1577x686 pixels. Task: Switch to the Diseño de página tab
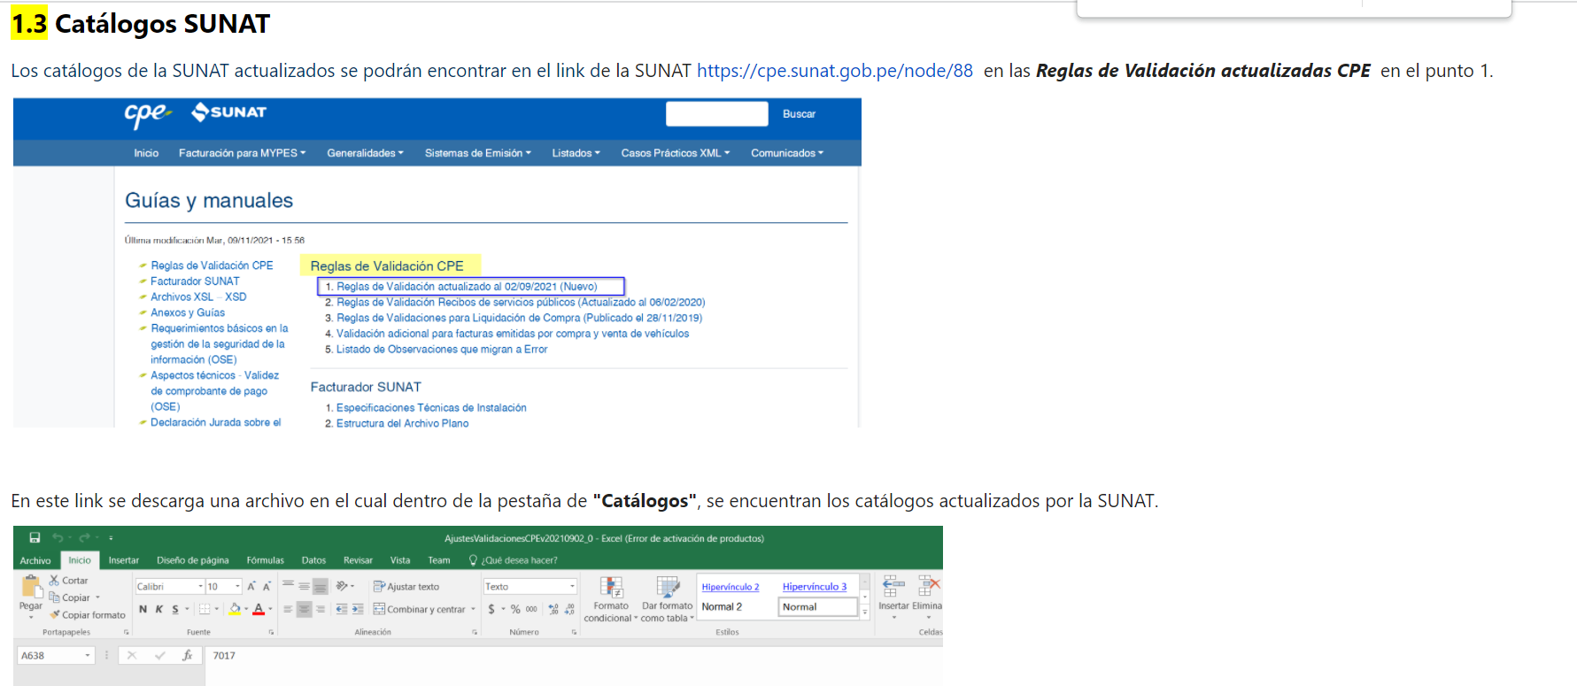pos(193,560)
